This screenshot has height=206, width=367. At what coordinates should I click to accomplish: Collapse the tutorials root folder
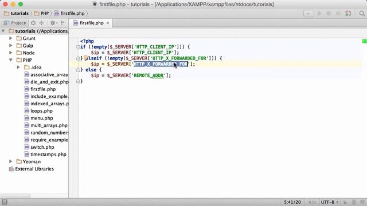click(x=3, y=31)
